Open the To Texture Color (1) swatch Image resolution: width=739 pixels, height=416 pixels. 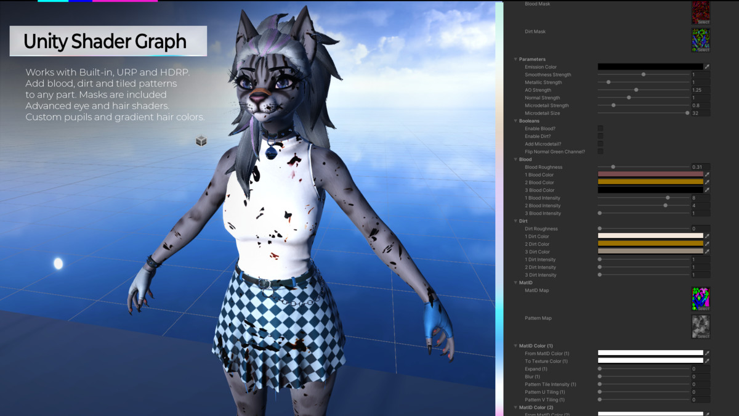coord(650,361)
